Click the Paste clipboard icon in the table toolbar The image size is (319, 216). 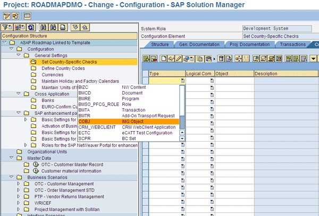208,59
